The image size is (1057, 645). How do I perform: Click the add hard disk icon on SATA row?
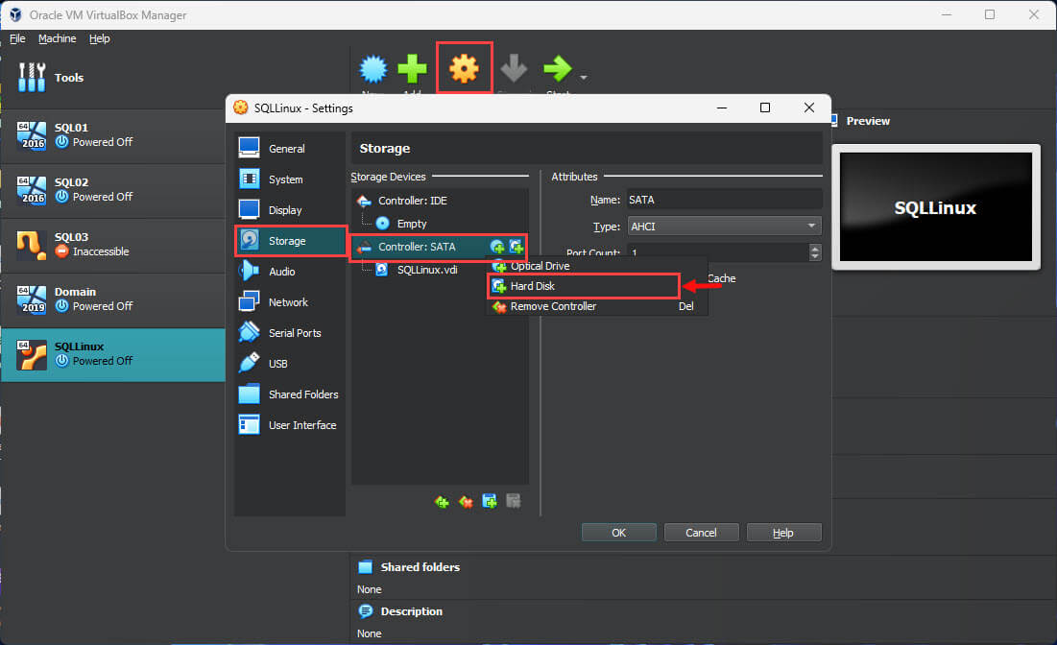(516, 247)
